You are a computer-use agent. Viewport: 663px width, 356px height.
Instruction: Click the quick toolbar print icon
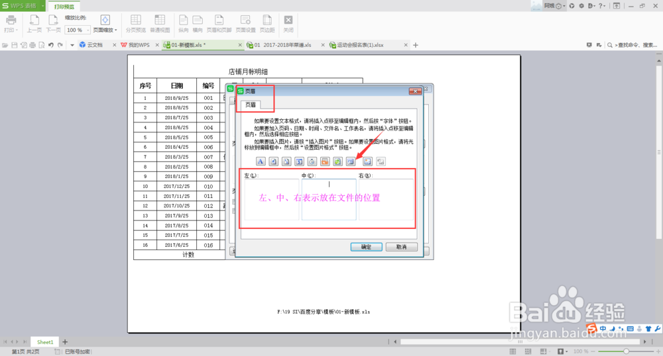coord(32,45)
